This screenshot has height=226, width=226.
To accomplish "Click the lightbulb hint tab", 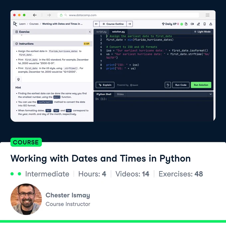I will [x=19, y=79].
